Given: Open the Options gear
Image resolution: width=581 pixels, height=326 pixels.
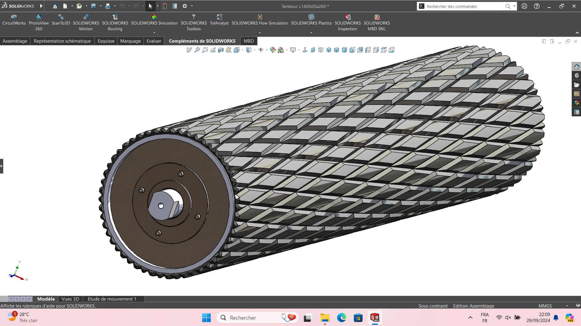Looking at the screenshot, I should (185, 6).
